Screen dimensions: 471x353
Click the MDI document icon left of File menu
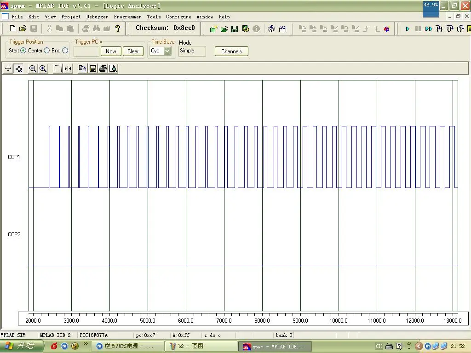coord(5,16)
